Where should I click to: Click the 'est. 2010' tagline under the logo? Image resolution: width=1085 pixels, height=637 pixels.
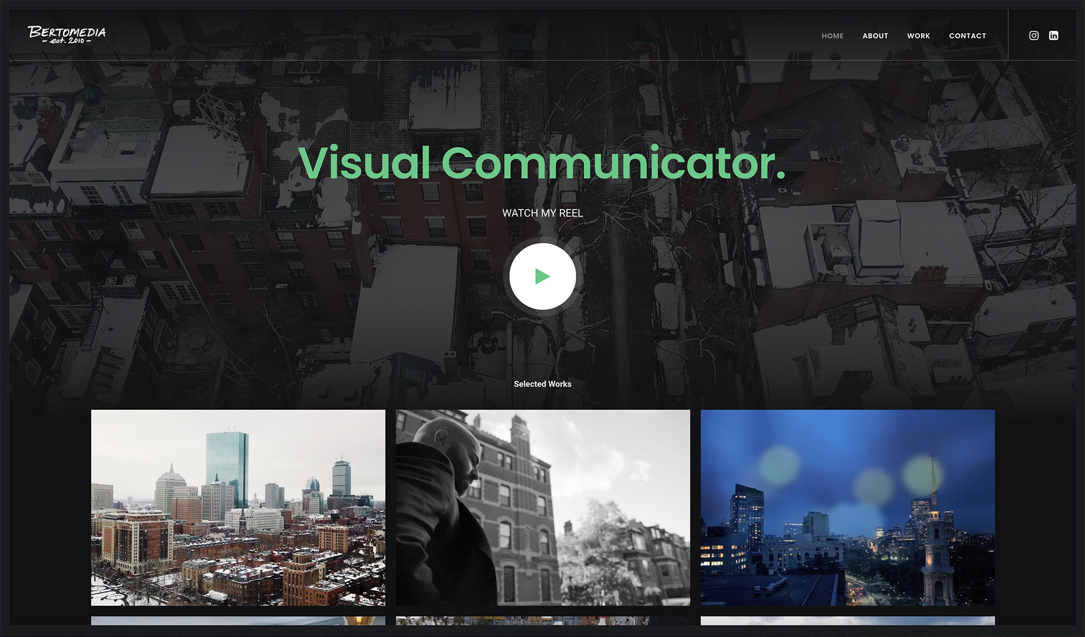click(x=67, y=41)
